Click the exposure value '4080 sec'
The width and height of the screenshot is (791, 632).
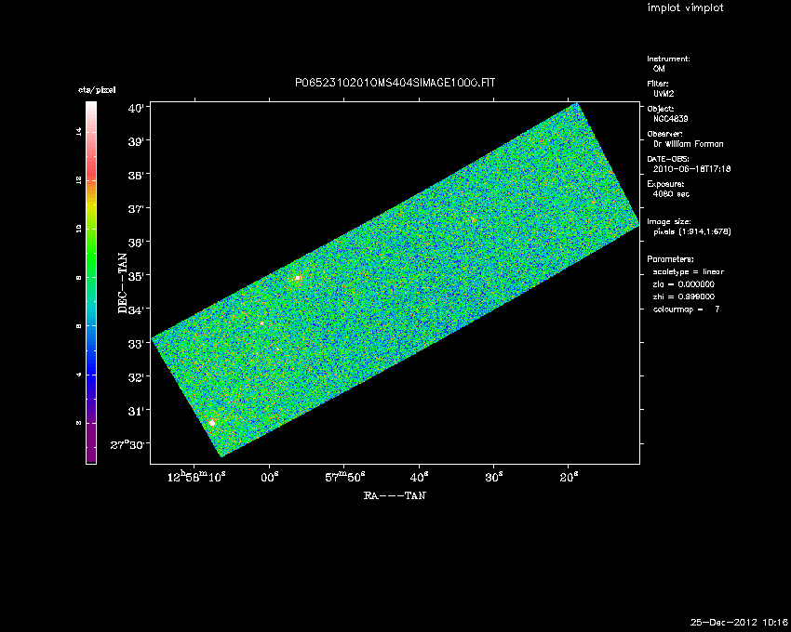(x=671, y=194)
